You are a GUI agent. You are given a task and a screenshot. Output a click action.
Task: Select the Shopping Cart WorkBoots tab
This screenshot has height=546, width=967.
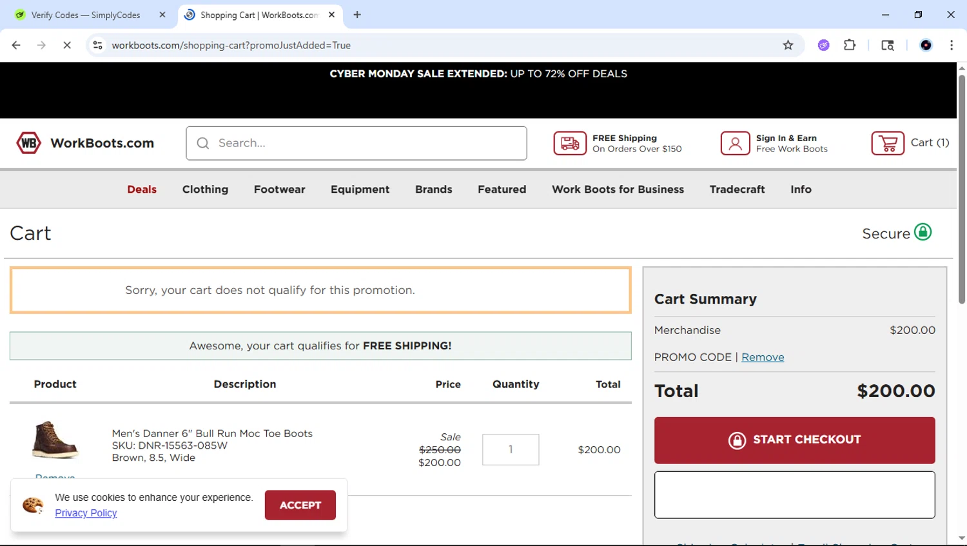(x=259, y=15)
